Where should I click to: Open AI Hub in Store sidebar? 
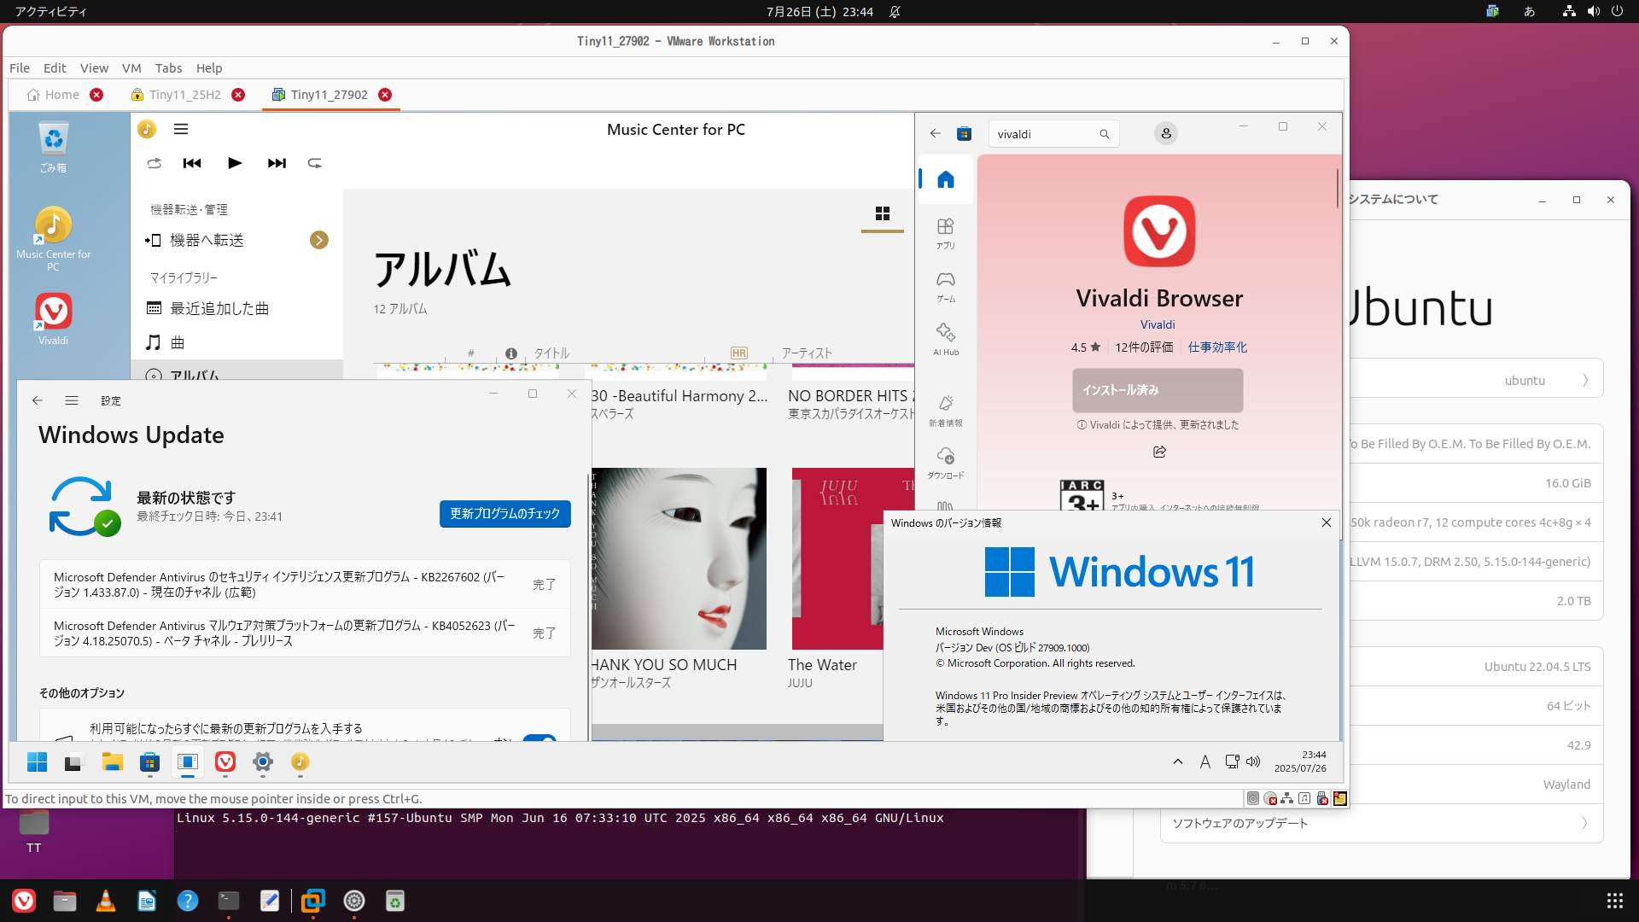(x=945, y=340)
